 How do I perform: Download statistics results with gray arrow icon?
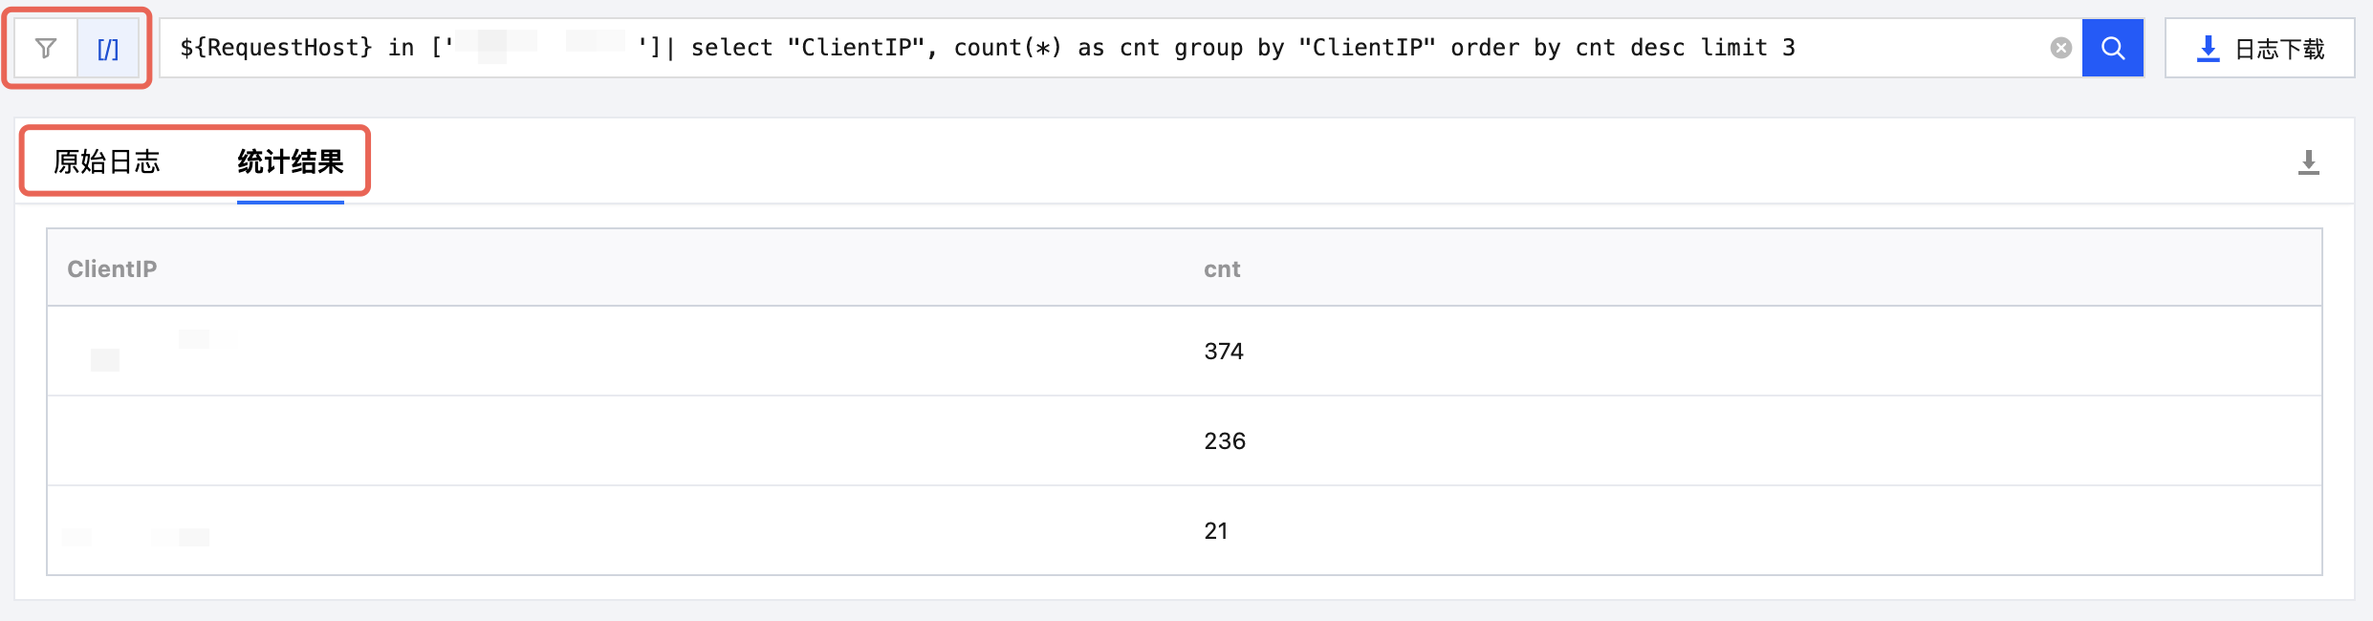click(x=2309, y=162)
